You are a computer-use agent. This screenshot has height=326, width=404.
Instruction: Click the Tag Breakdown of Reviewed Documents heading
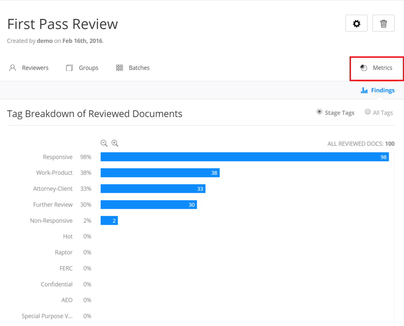(x=95, y=114)
